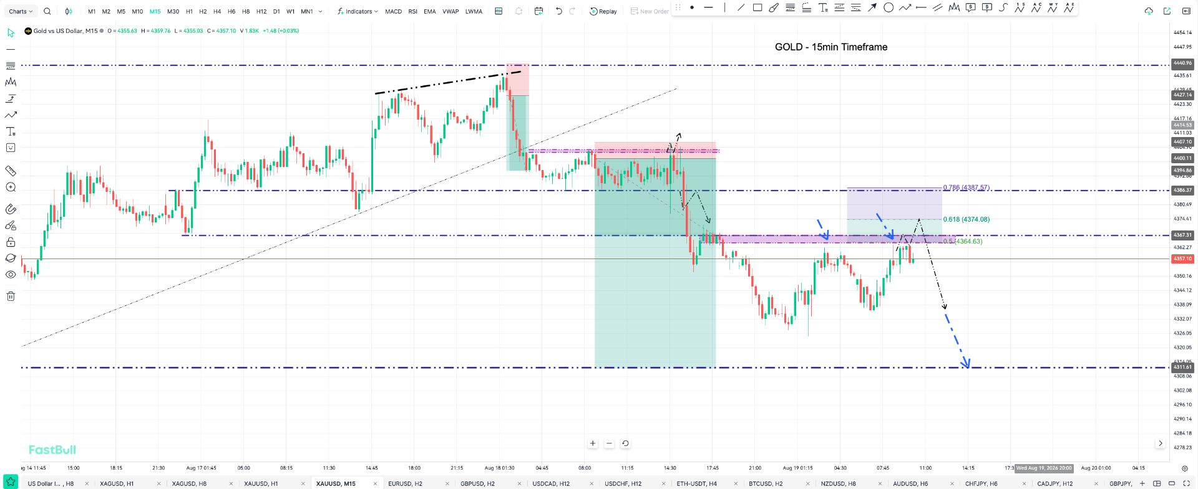The image size is (1198, 489).
Task: Select the parallel channel drawing tool
Action: 938,8
